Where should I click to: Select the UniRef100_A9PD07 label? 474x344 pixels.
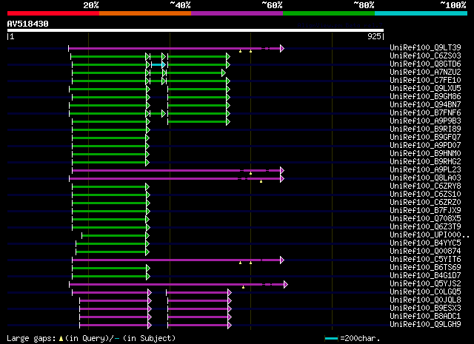point(425,146)
